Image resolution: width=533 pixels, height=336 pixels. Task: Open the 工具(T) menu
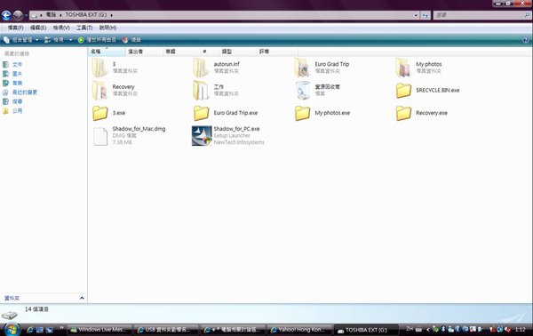[84, 28]
